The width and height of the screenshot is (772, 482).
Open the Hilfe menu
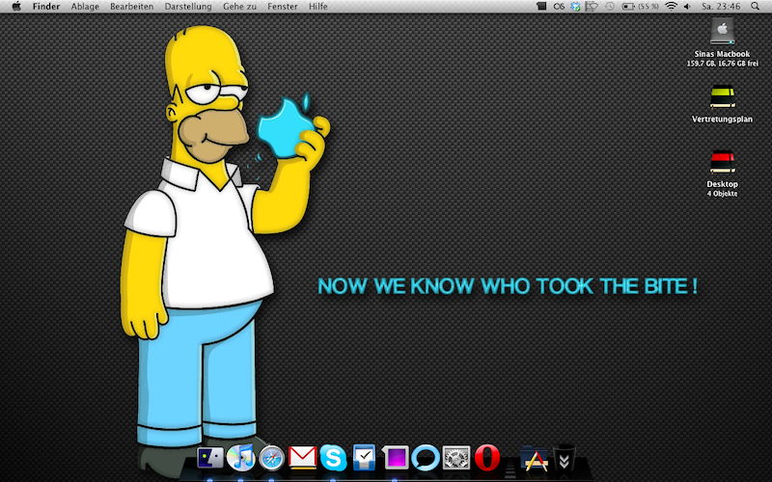point(318,7)
